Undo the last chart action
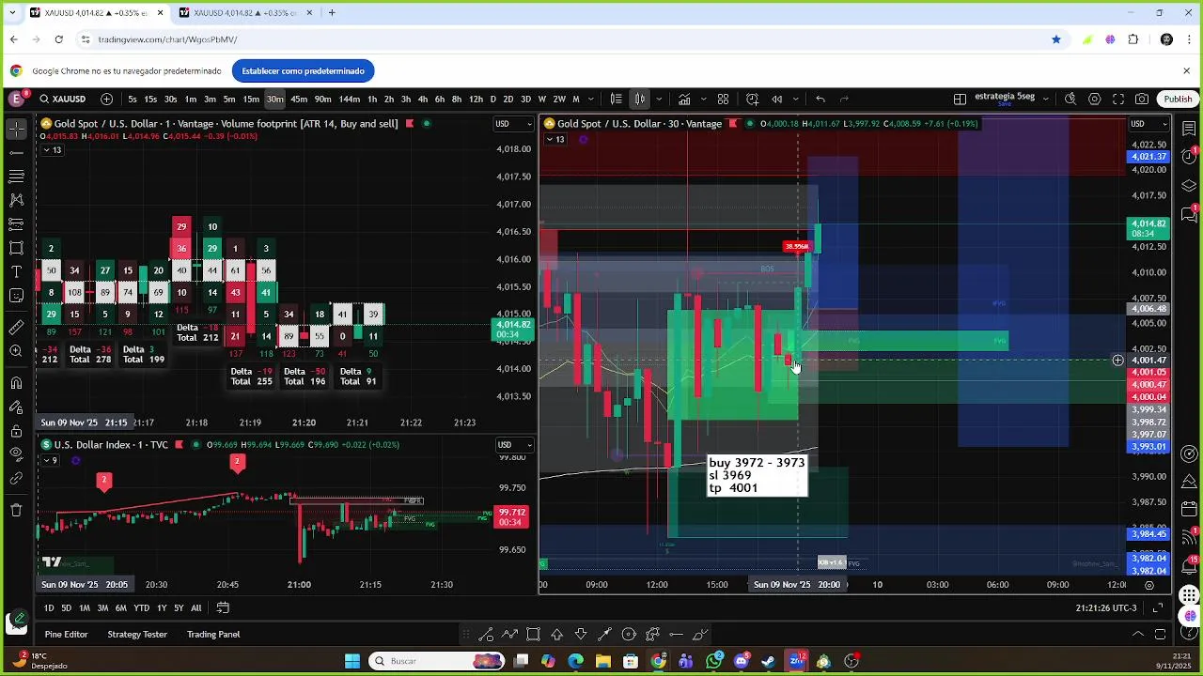Viewport: 1203px width, 676px height. pyautogui.click(x=820, y=99)
